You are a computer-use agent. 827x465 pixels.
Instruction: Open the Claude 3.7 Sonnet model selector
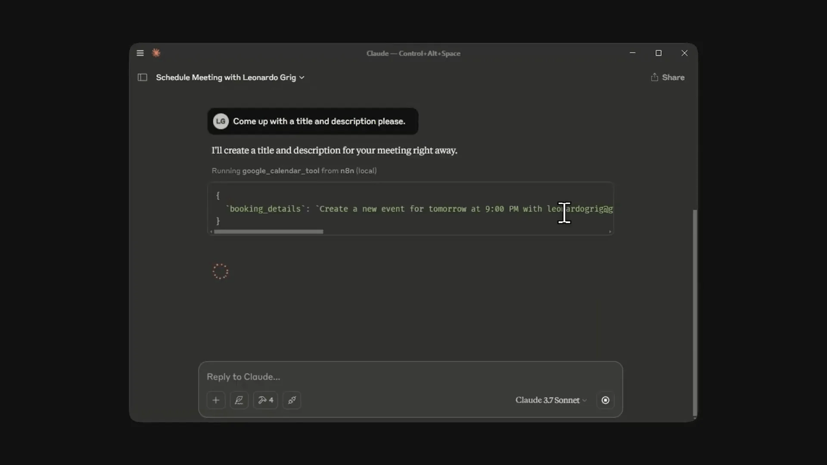tap(551, 400)
